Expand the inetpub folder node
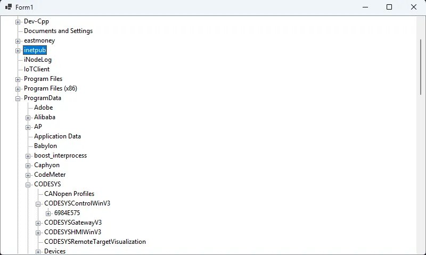The height and width of the screenshot is (255, 426). pyautogui.click(x=18, y=51)
